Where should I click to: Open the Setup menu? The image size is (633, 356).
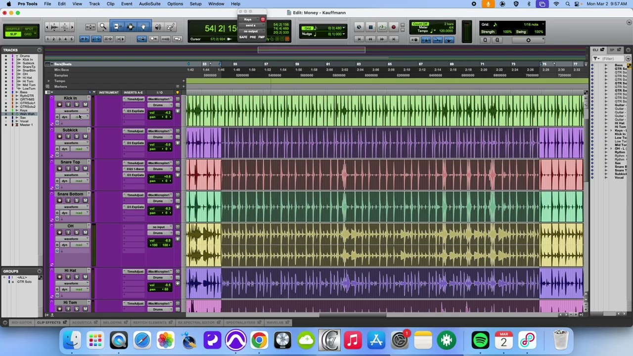point(195,4)
